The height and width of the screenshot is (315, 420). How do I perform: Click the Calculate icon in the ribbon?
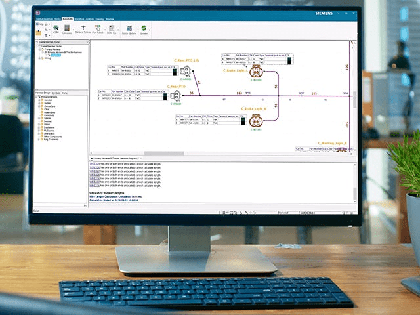pos(68,30)
